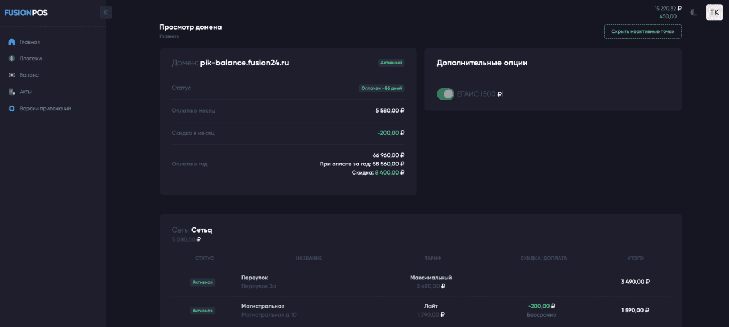Click the 450,00 value in header
Screen dimensions: 729x327
(668, 16)
